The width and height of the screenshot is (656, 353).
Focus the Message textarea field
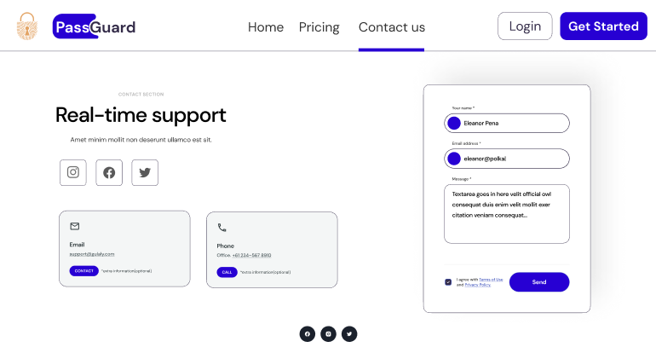507,214
